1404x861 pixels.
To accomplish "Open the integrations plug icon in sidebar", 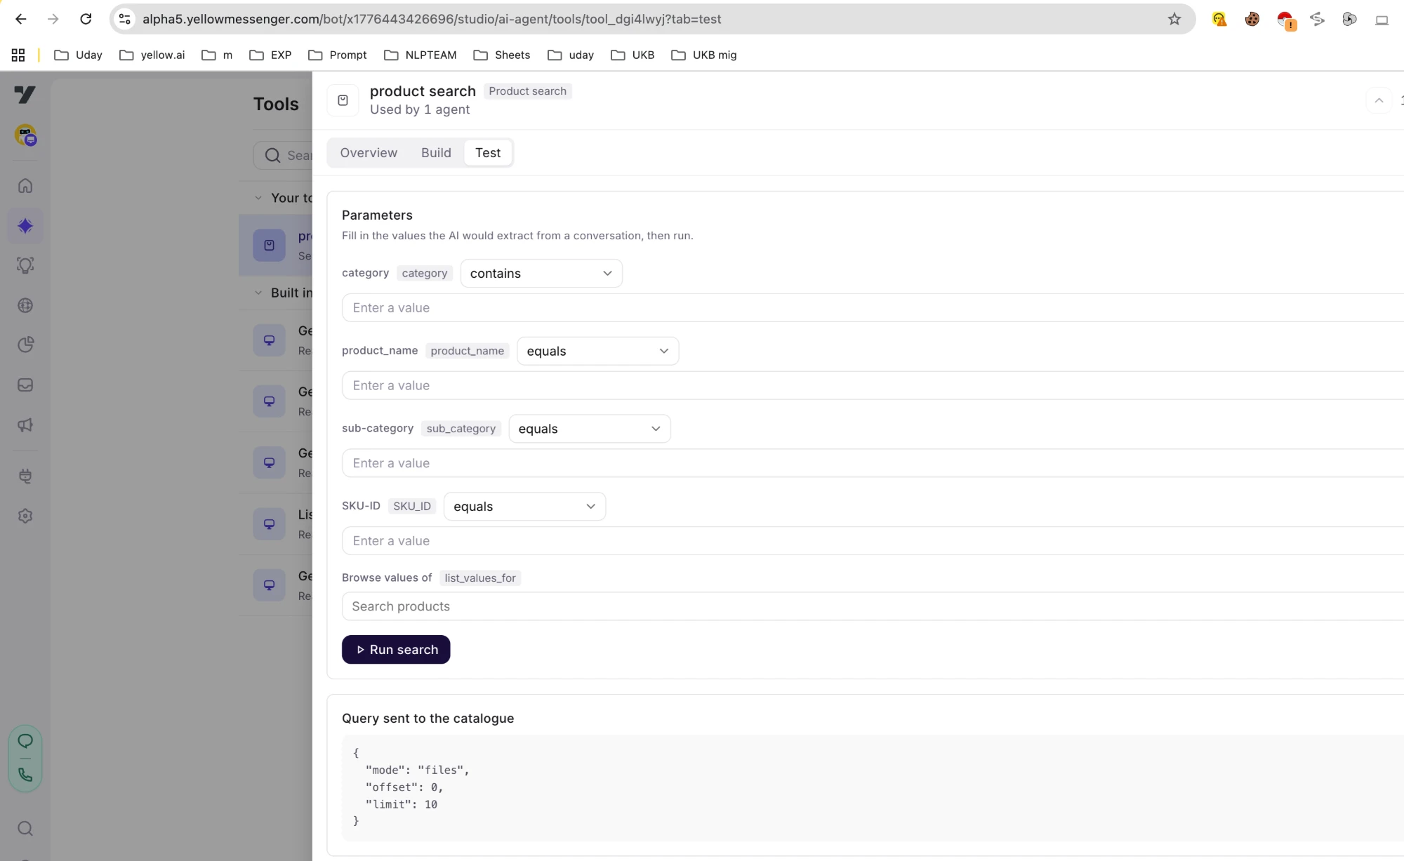I will pyautogui.click(x=25, y=476).
